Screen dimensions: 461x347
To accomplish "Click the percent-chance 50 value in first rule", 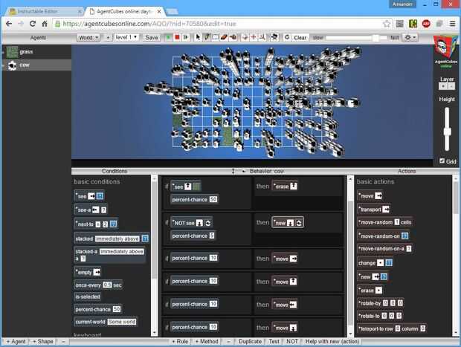I will (213, 199).
